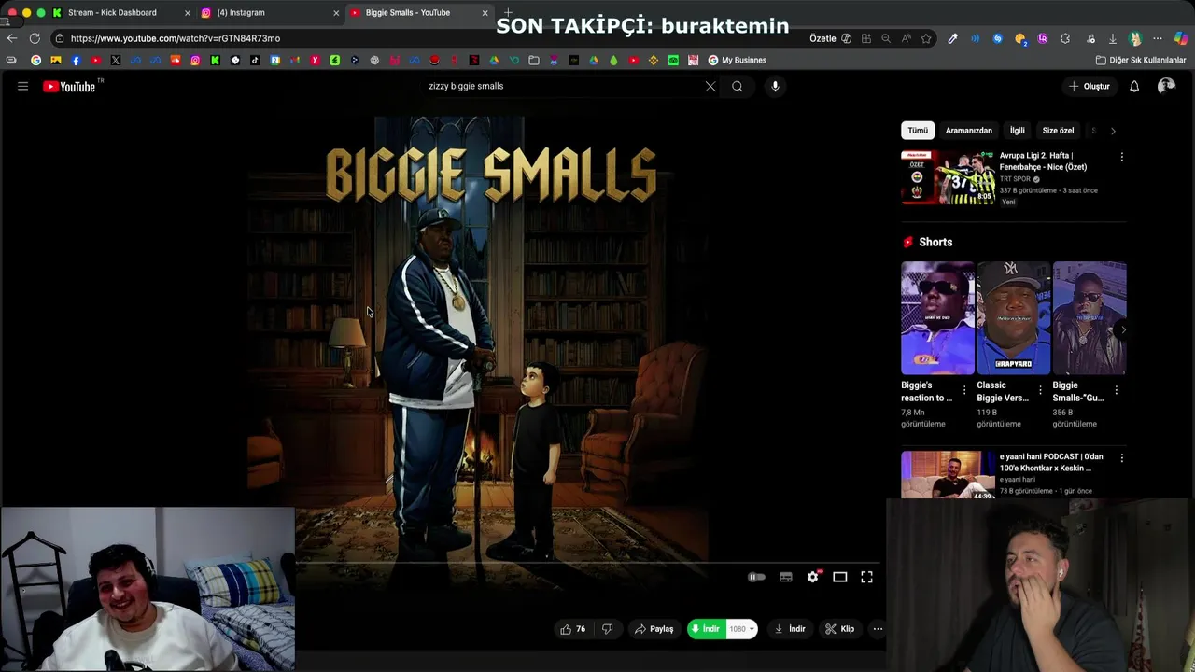Open options for Biggie Smalls-"Gu short
The width and height of the screenshot is (1195, 672).
1117,390
